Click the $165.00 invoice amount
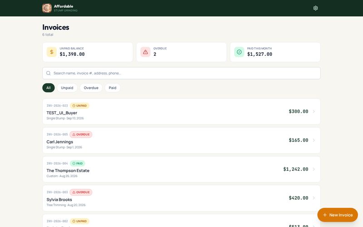The height and width of the screenshot is (227, 363). [x=299, y=140]
